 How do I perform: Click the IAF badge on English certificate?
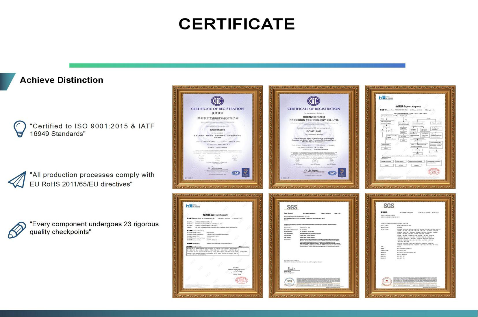(332, 173)
